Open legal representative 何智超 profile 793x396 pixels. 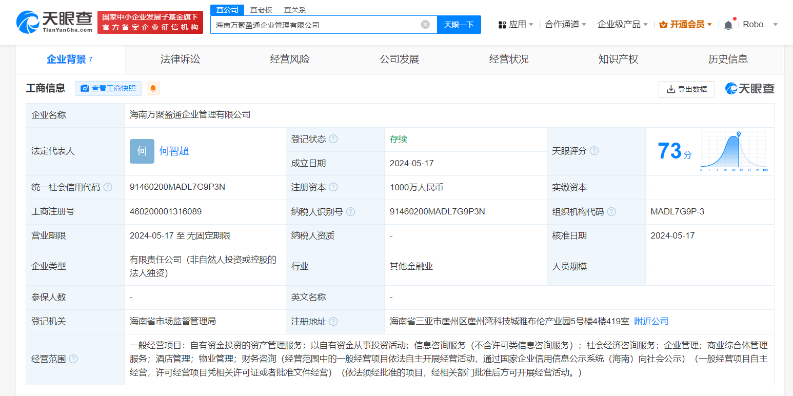point(173,151)
